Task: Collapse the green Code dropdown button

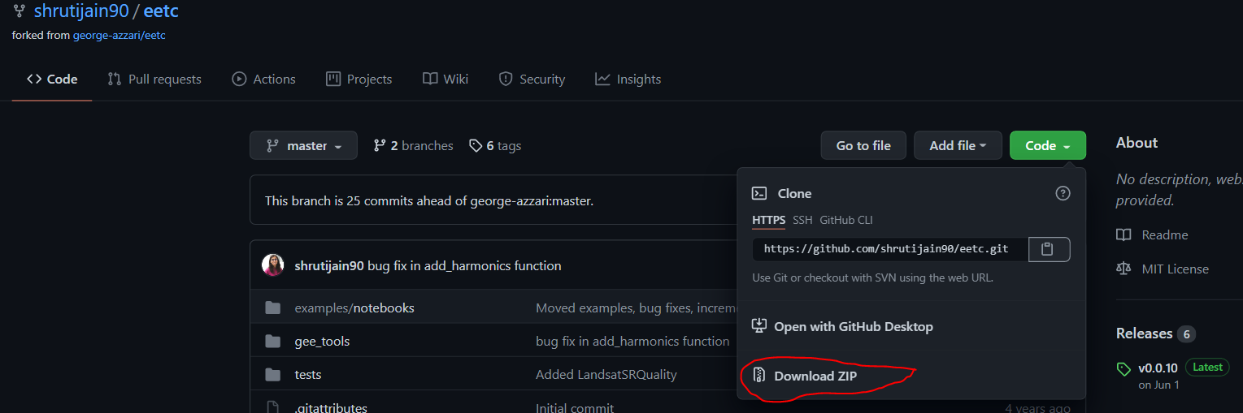Action: coord(1047,145)
